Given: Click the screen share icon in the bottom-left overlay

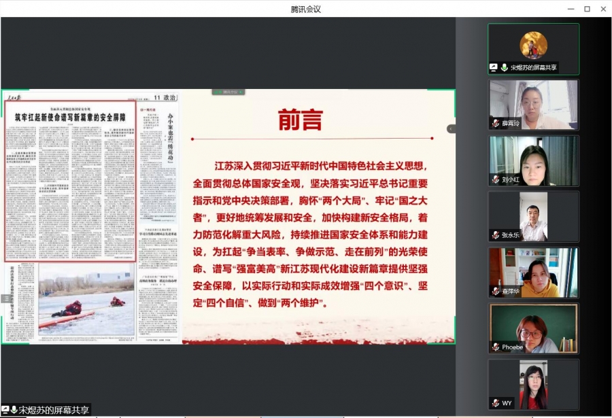Looking at the screenshot, I should [5, 409].
